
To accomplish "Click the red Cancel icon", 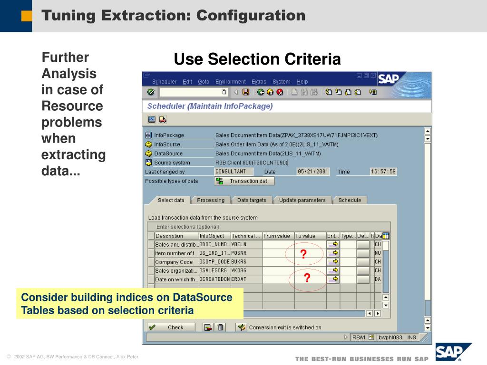I will point(280,92).
